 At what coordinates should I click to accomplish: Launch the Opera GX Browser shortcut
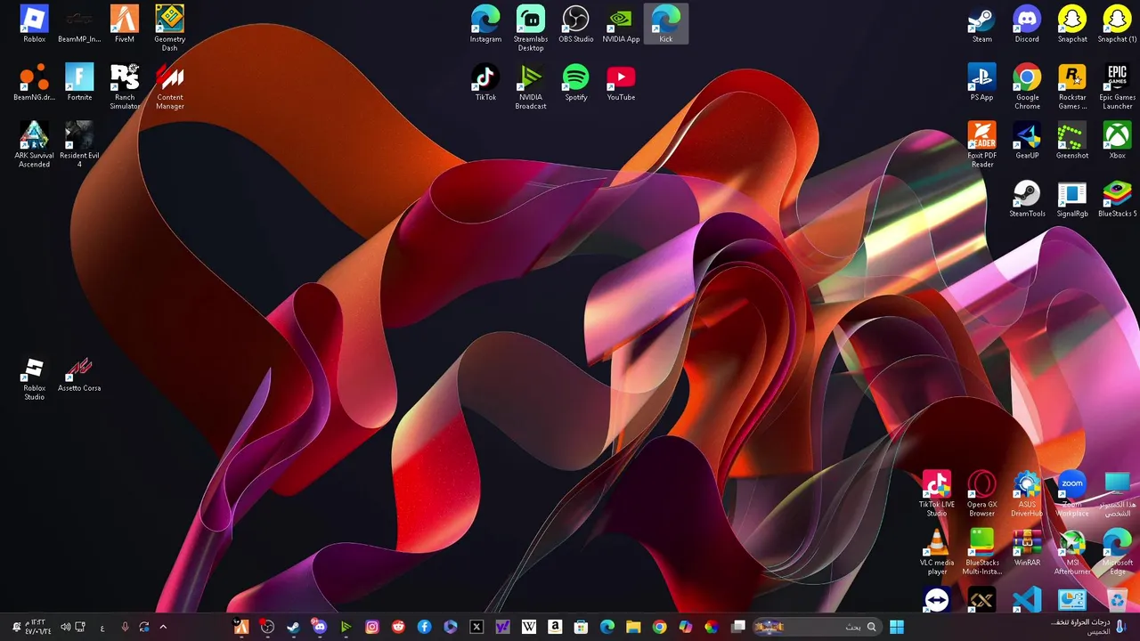(x=981, y=493)
